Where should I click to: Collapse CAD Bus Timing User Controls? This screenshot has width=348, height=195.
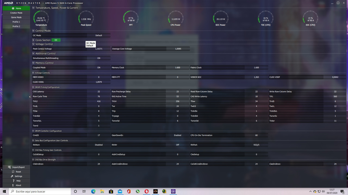coord(33,150)
